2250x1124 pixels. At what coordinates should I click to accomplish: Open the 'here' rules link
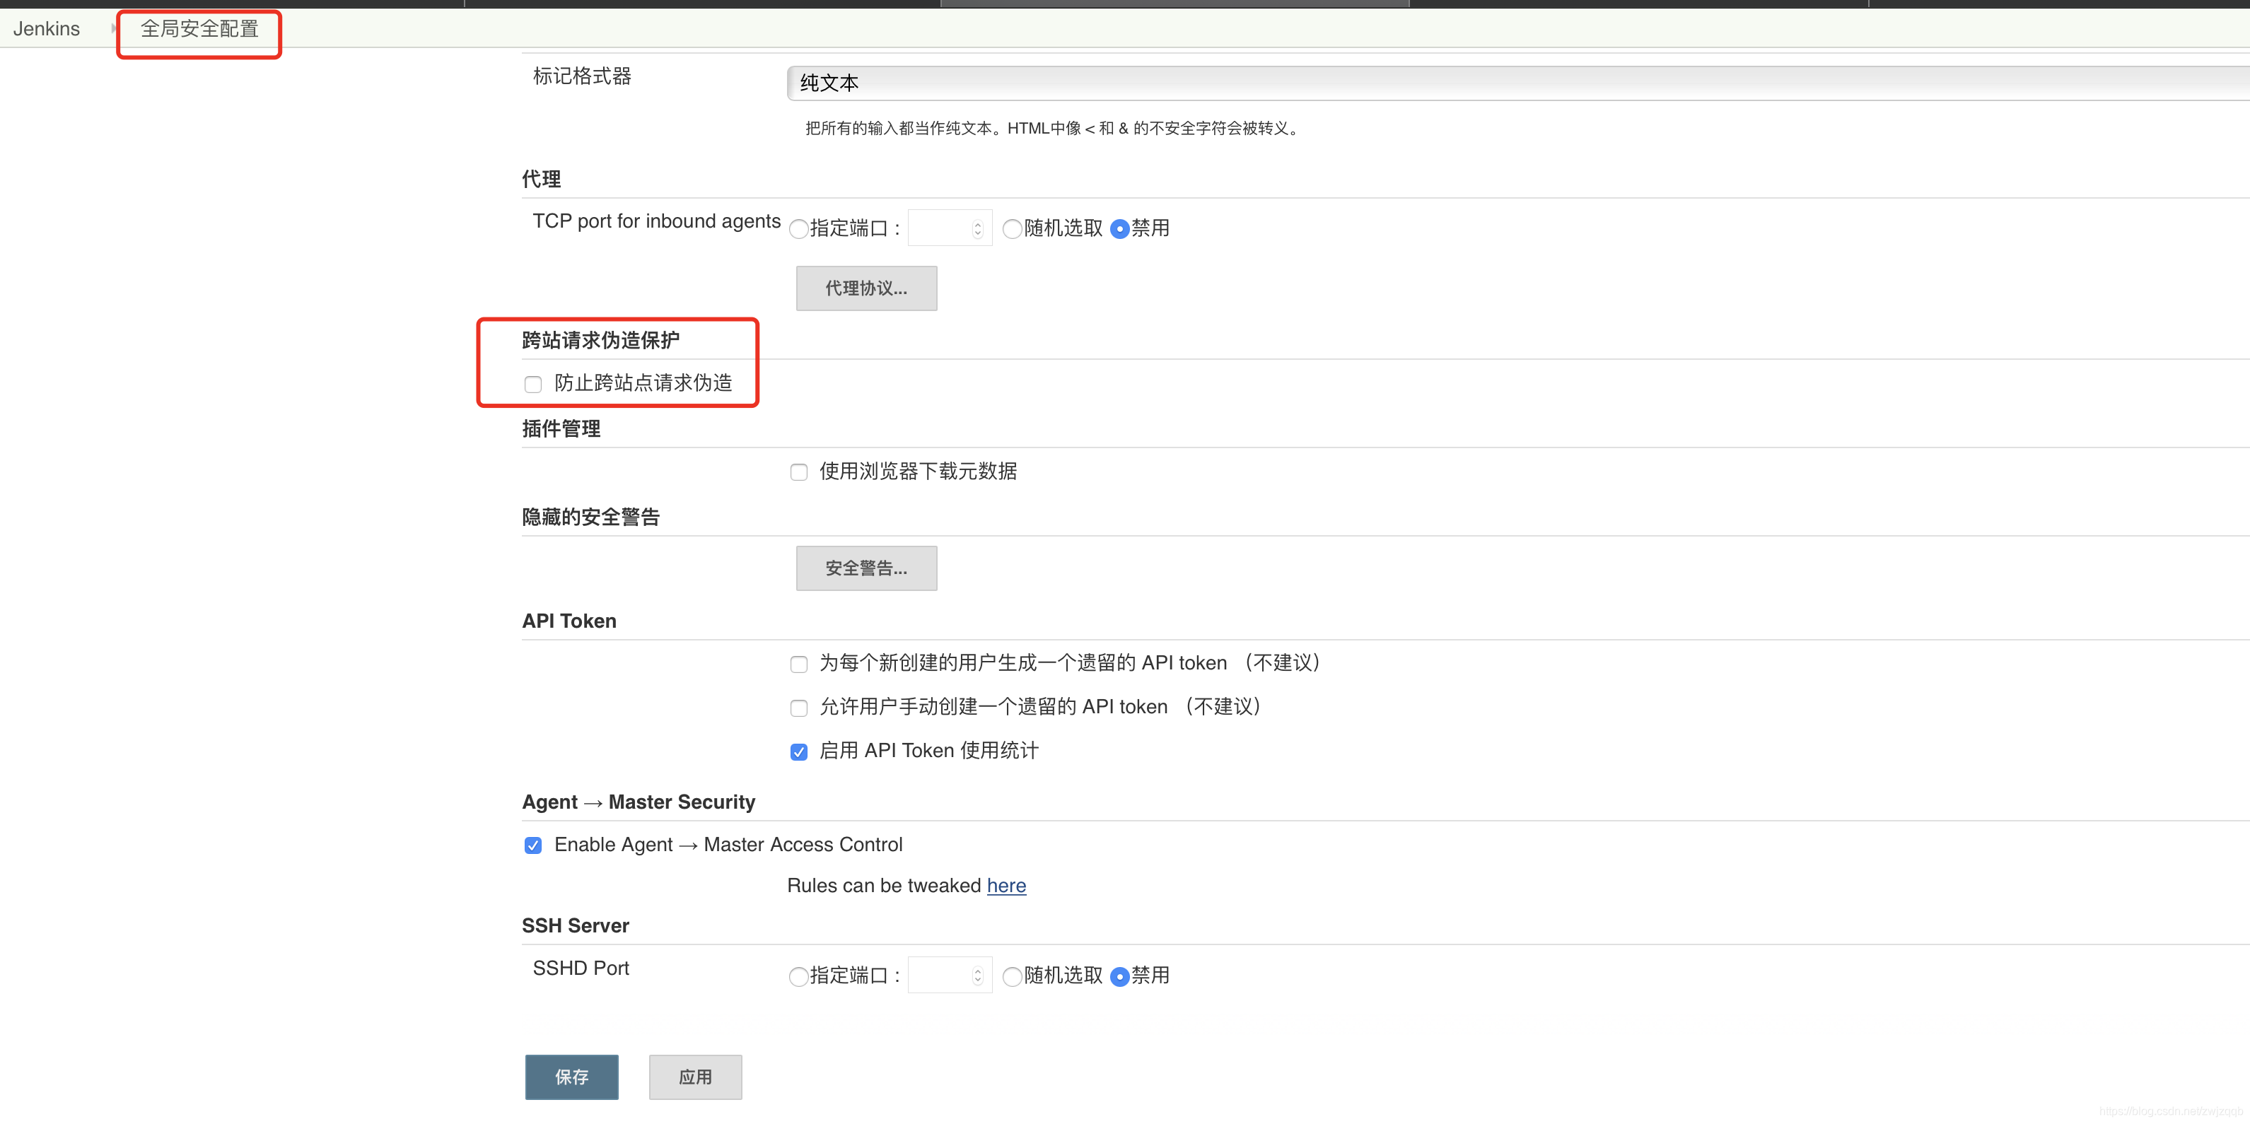[x=1005, y=886]
